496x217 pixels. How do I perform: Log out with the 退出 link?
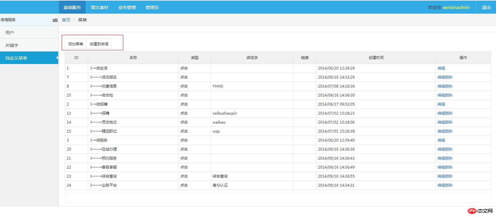pos(486,7)
